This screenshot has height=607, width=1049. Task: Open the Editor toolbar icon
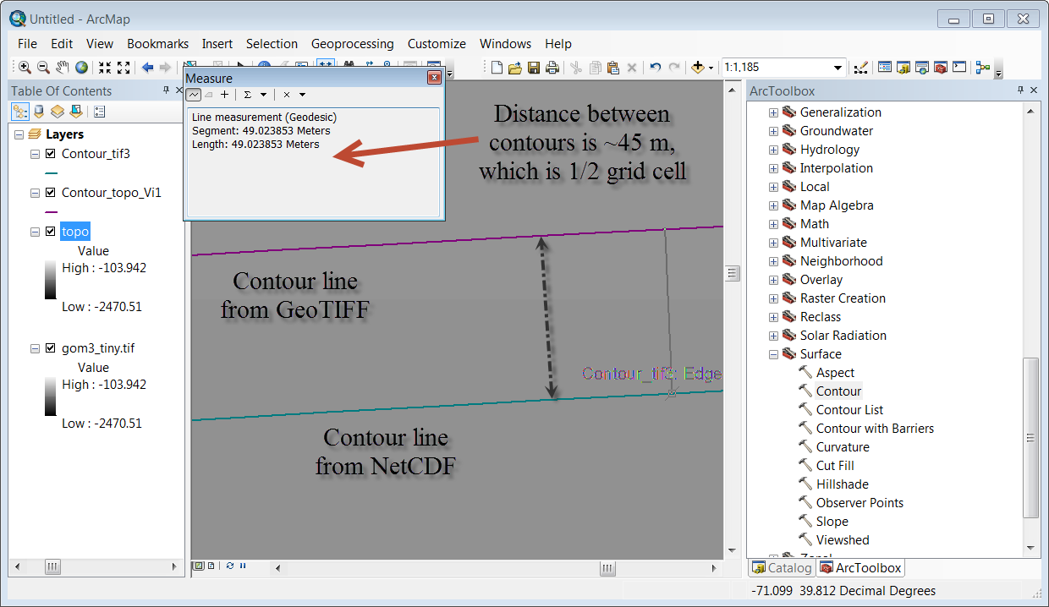coord(861,68)
